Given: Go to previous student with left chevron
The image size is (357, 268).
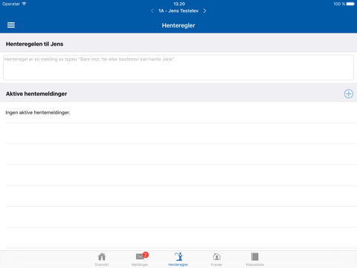Looking at the screenshot, I should 152,10.
